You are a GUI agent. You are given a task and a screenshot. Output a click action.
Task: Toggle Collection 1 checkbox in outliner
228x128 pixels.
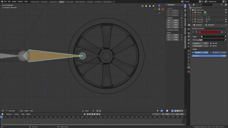click(193, 10)
